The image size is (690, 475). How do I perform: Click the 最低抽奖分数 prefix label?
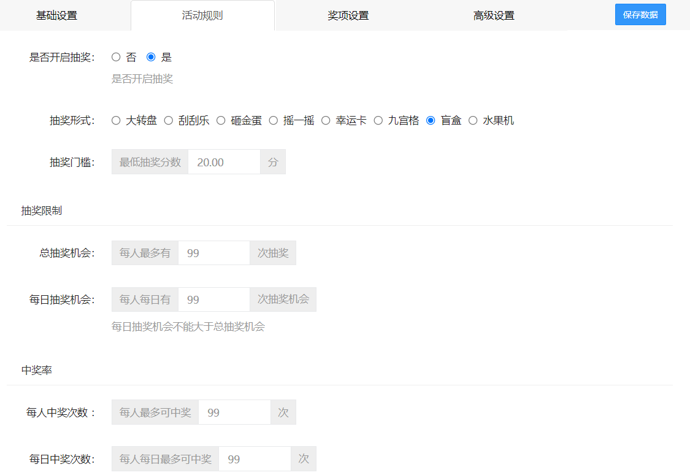coord(150,162)
